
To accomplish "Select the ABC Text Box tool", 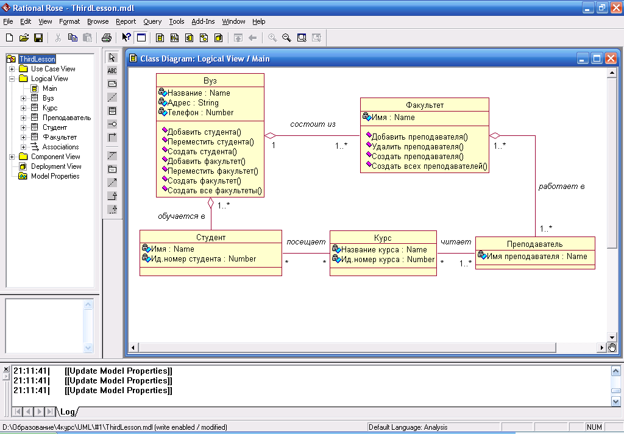I will coord(112,71).
